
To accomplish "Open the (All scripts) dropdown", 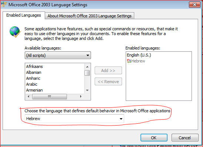I will click(58, 55).
